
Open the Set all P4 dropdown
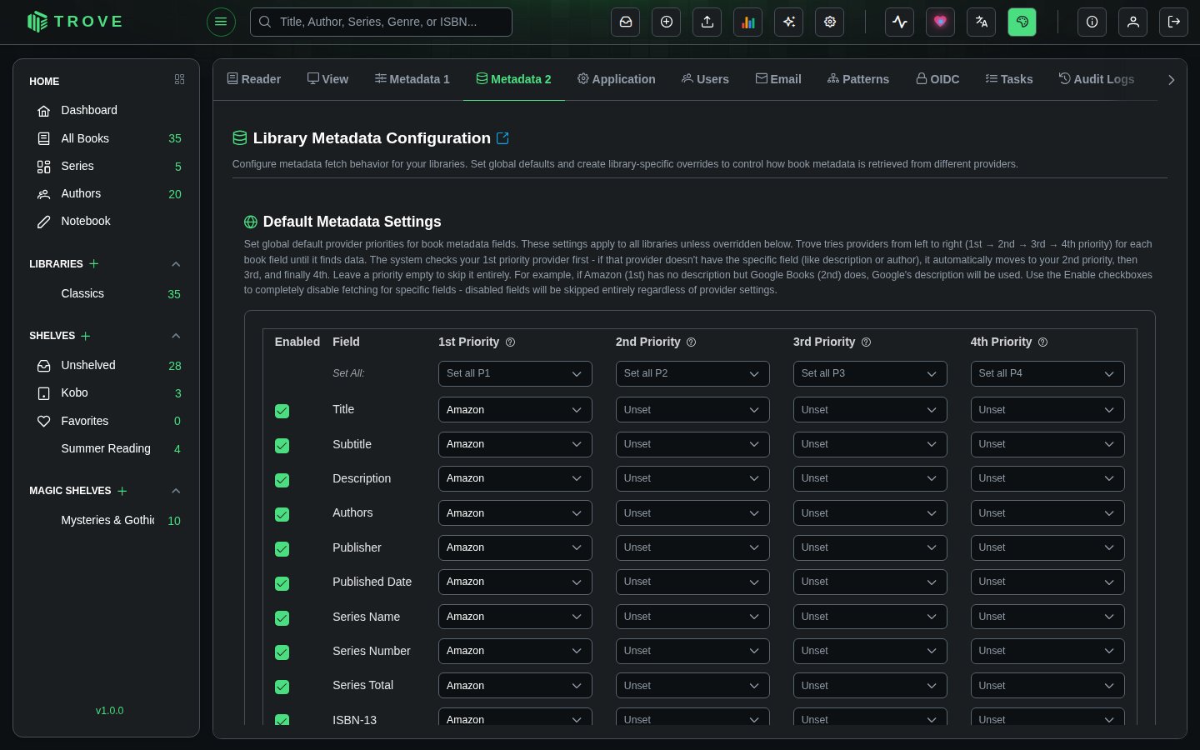[1047, 373]
